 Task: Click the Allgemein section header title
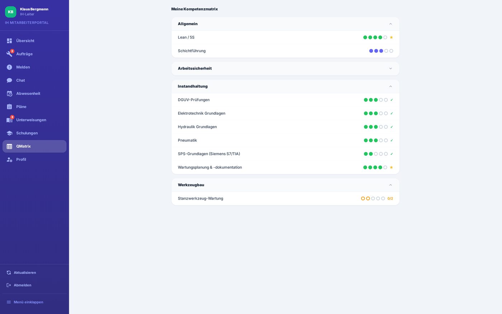188,24
